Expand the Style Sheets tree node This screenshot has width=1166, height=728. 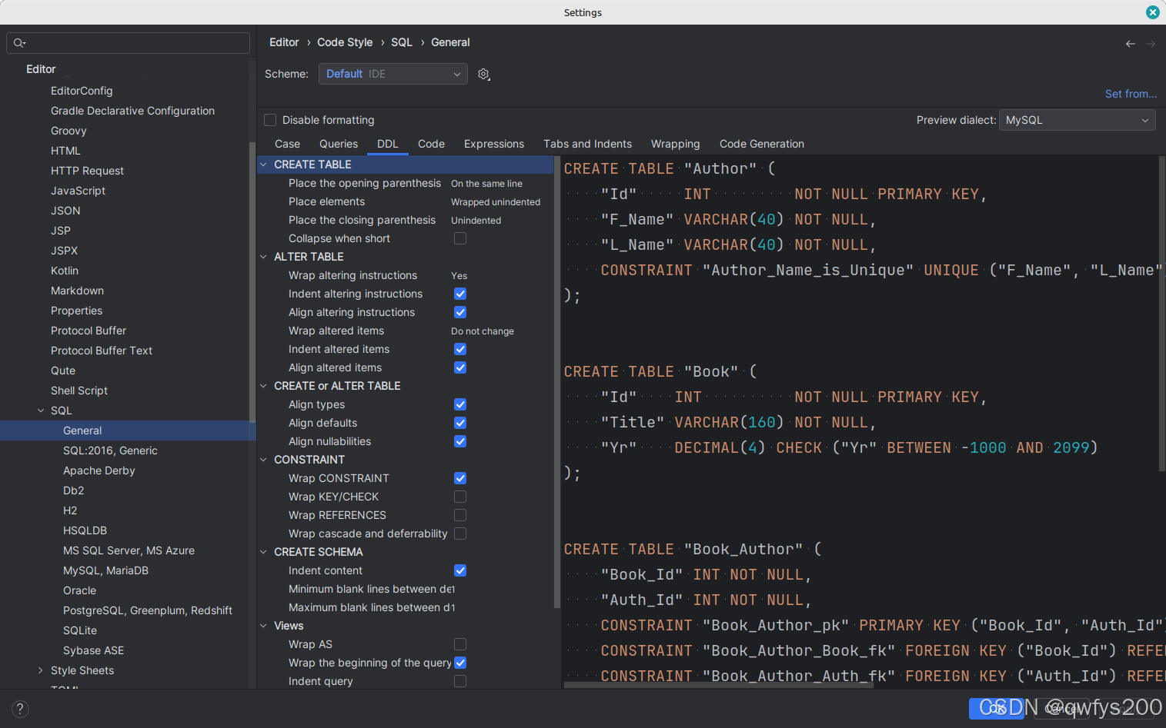click(x=41, y=670)
